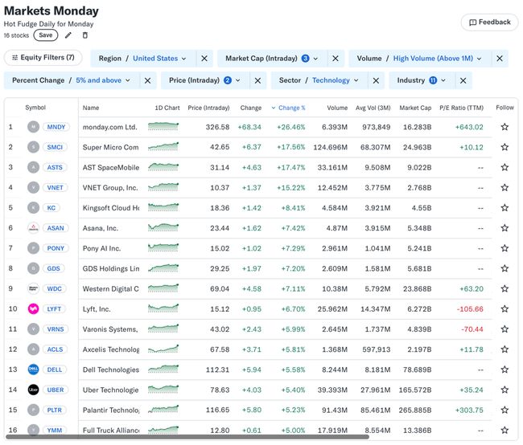Click the Uber logo icon
This screenshot has height=445, width=523.
pyautogui.click(x=33, y=390)
